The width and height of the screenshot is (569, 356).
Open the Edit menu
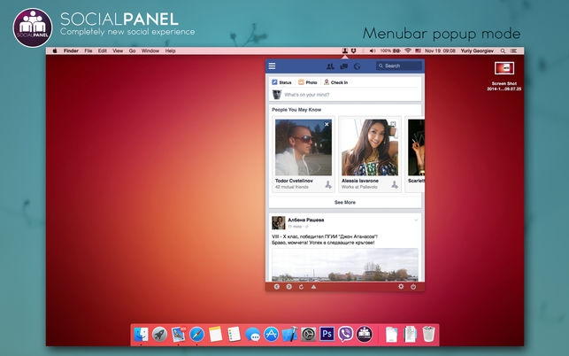click(x=103, y=50)
